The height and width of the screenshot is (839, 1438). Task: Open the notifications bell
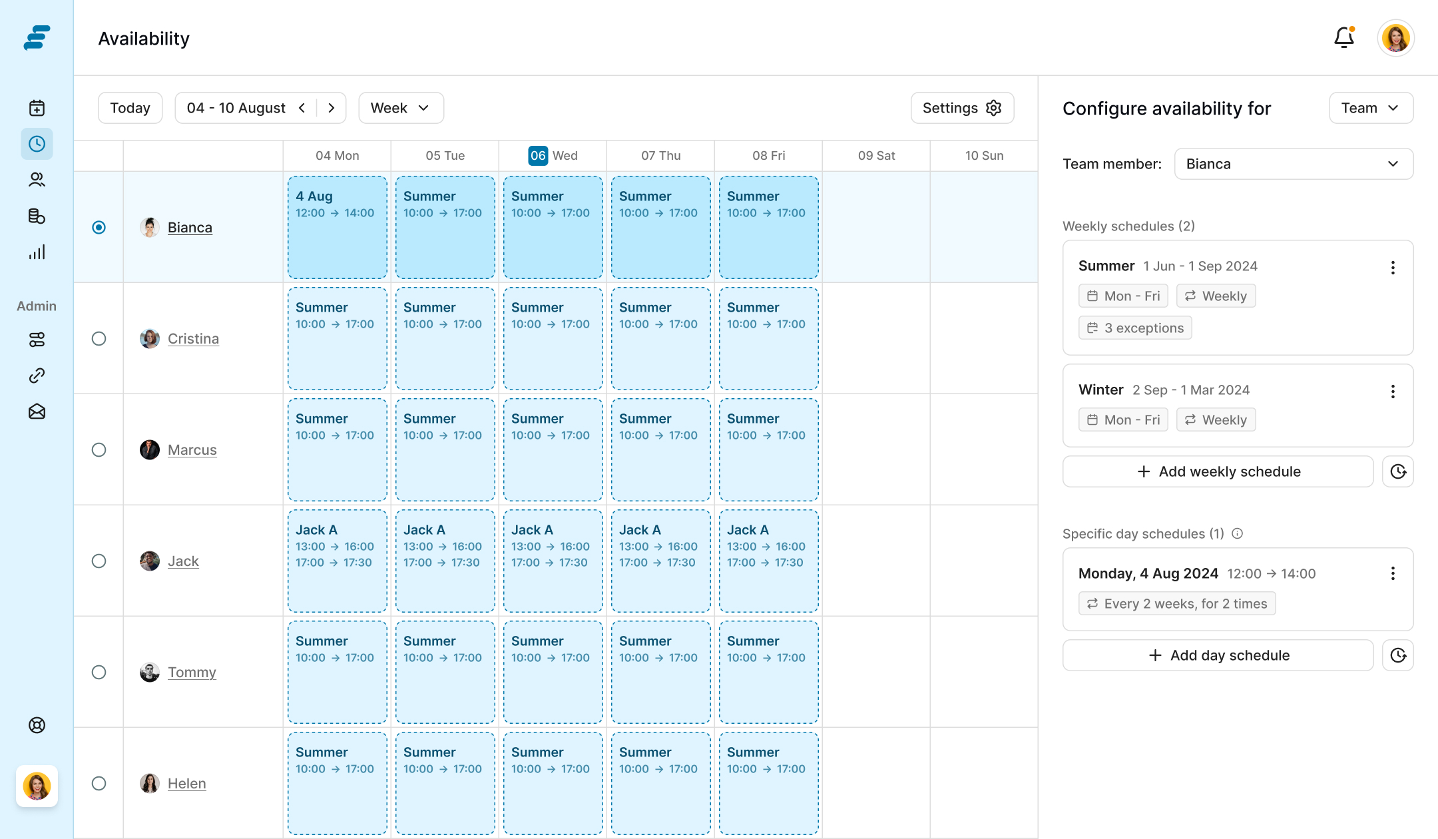tap(1343, 37)
